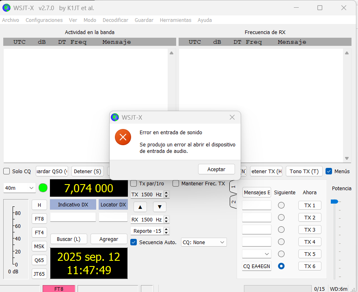Click the WSJT-X globe icon in title bar
This screenshot has height=292, width=358.
point(6,8)
